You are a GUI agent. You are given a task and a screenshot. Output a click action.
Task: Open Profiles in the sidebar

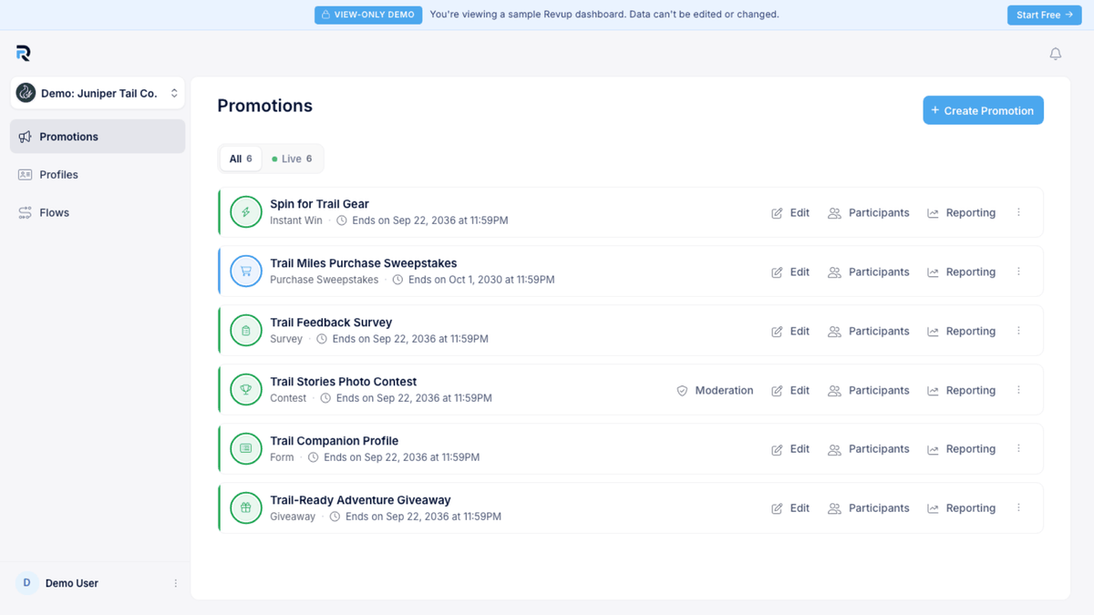point(98,174)
